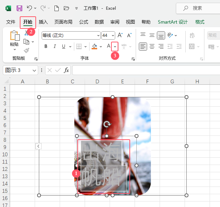
Task: Apply the fill color paint bucket
Action: pos(94,46)
